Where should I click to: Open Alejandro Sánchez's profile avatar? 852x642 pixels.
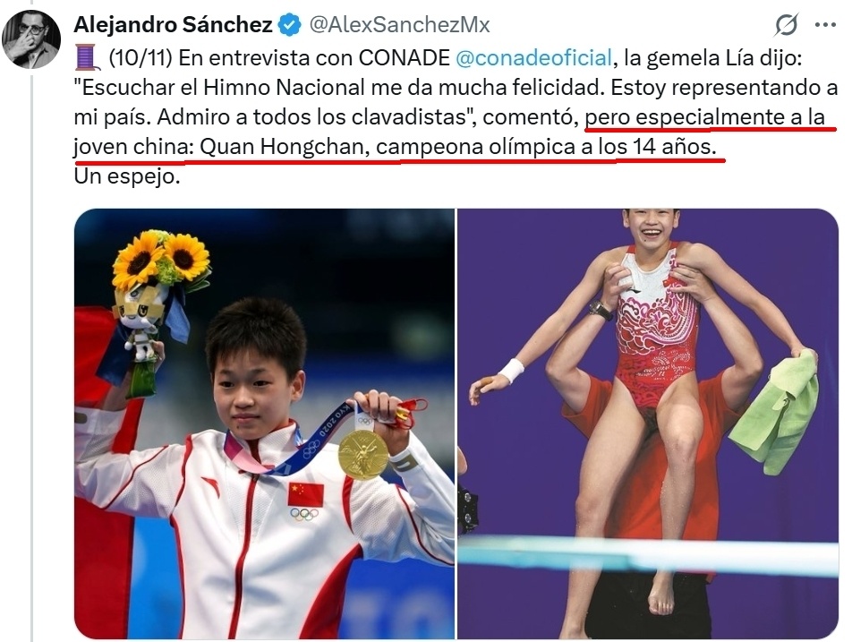click(31, 39)
